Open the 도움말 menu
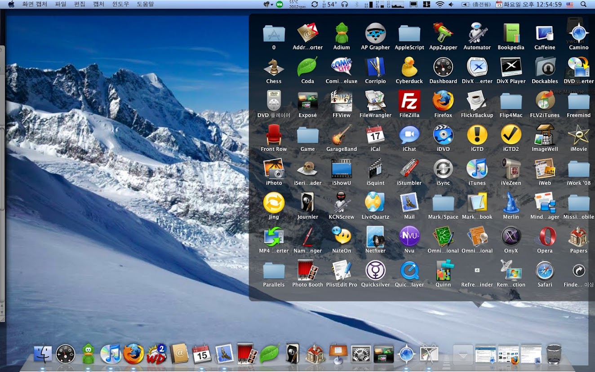 pyautogui.click(x=145, y=4)
